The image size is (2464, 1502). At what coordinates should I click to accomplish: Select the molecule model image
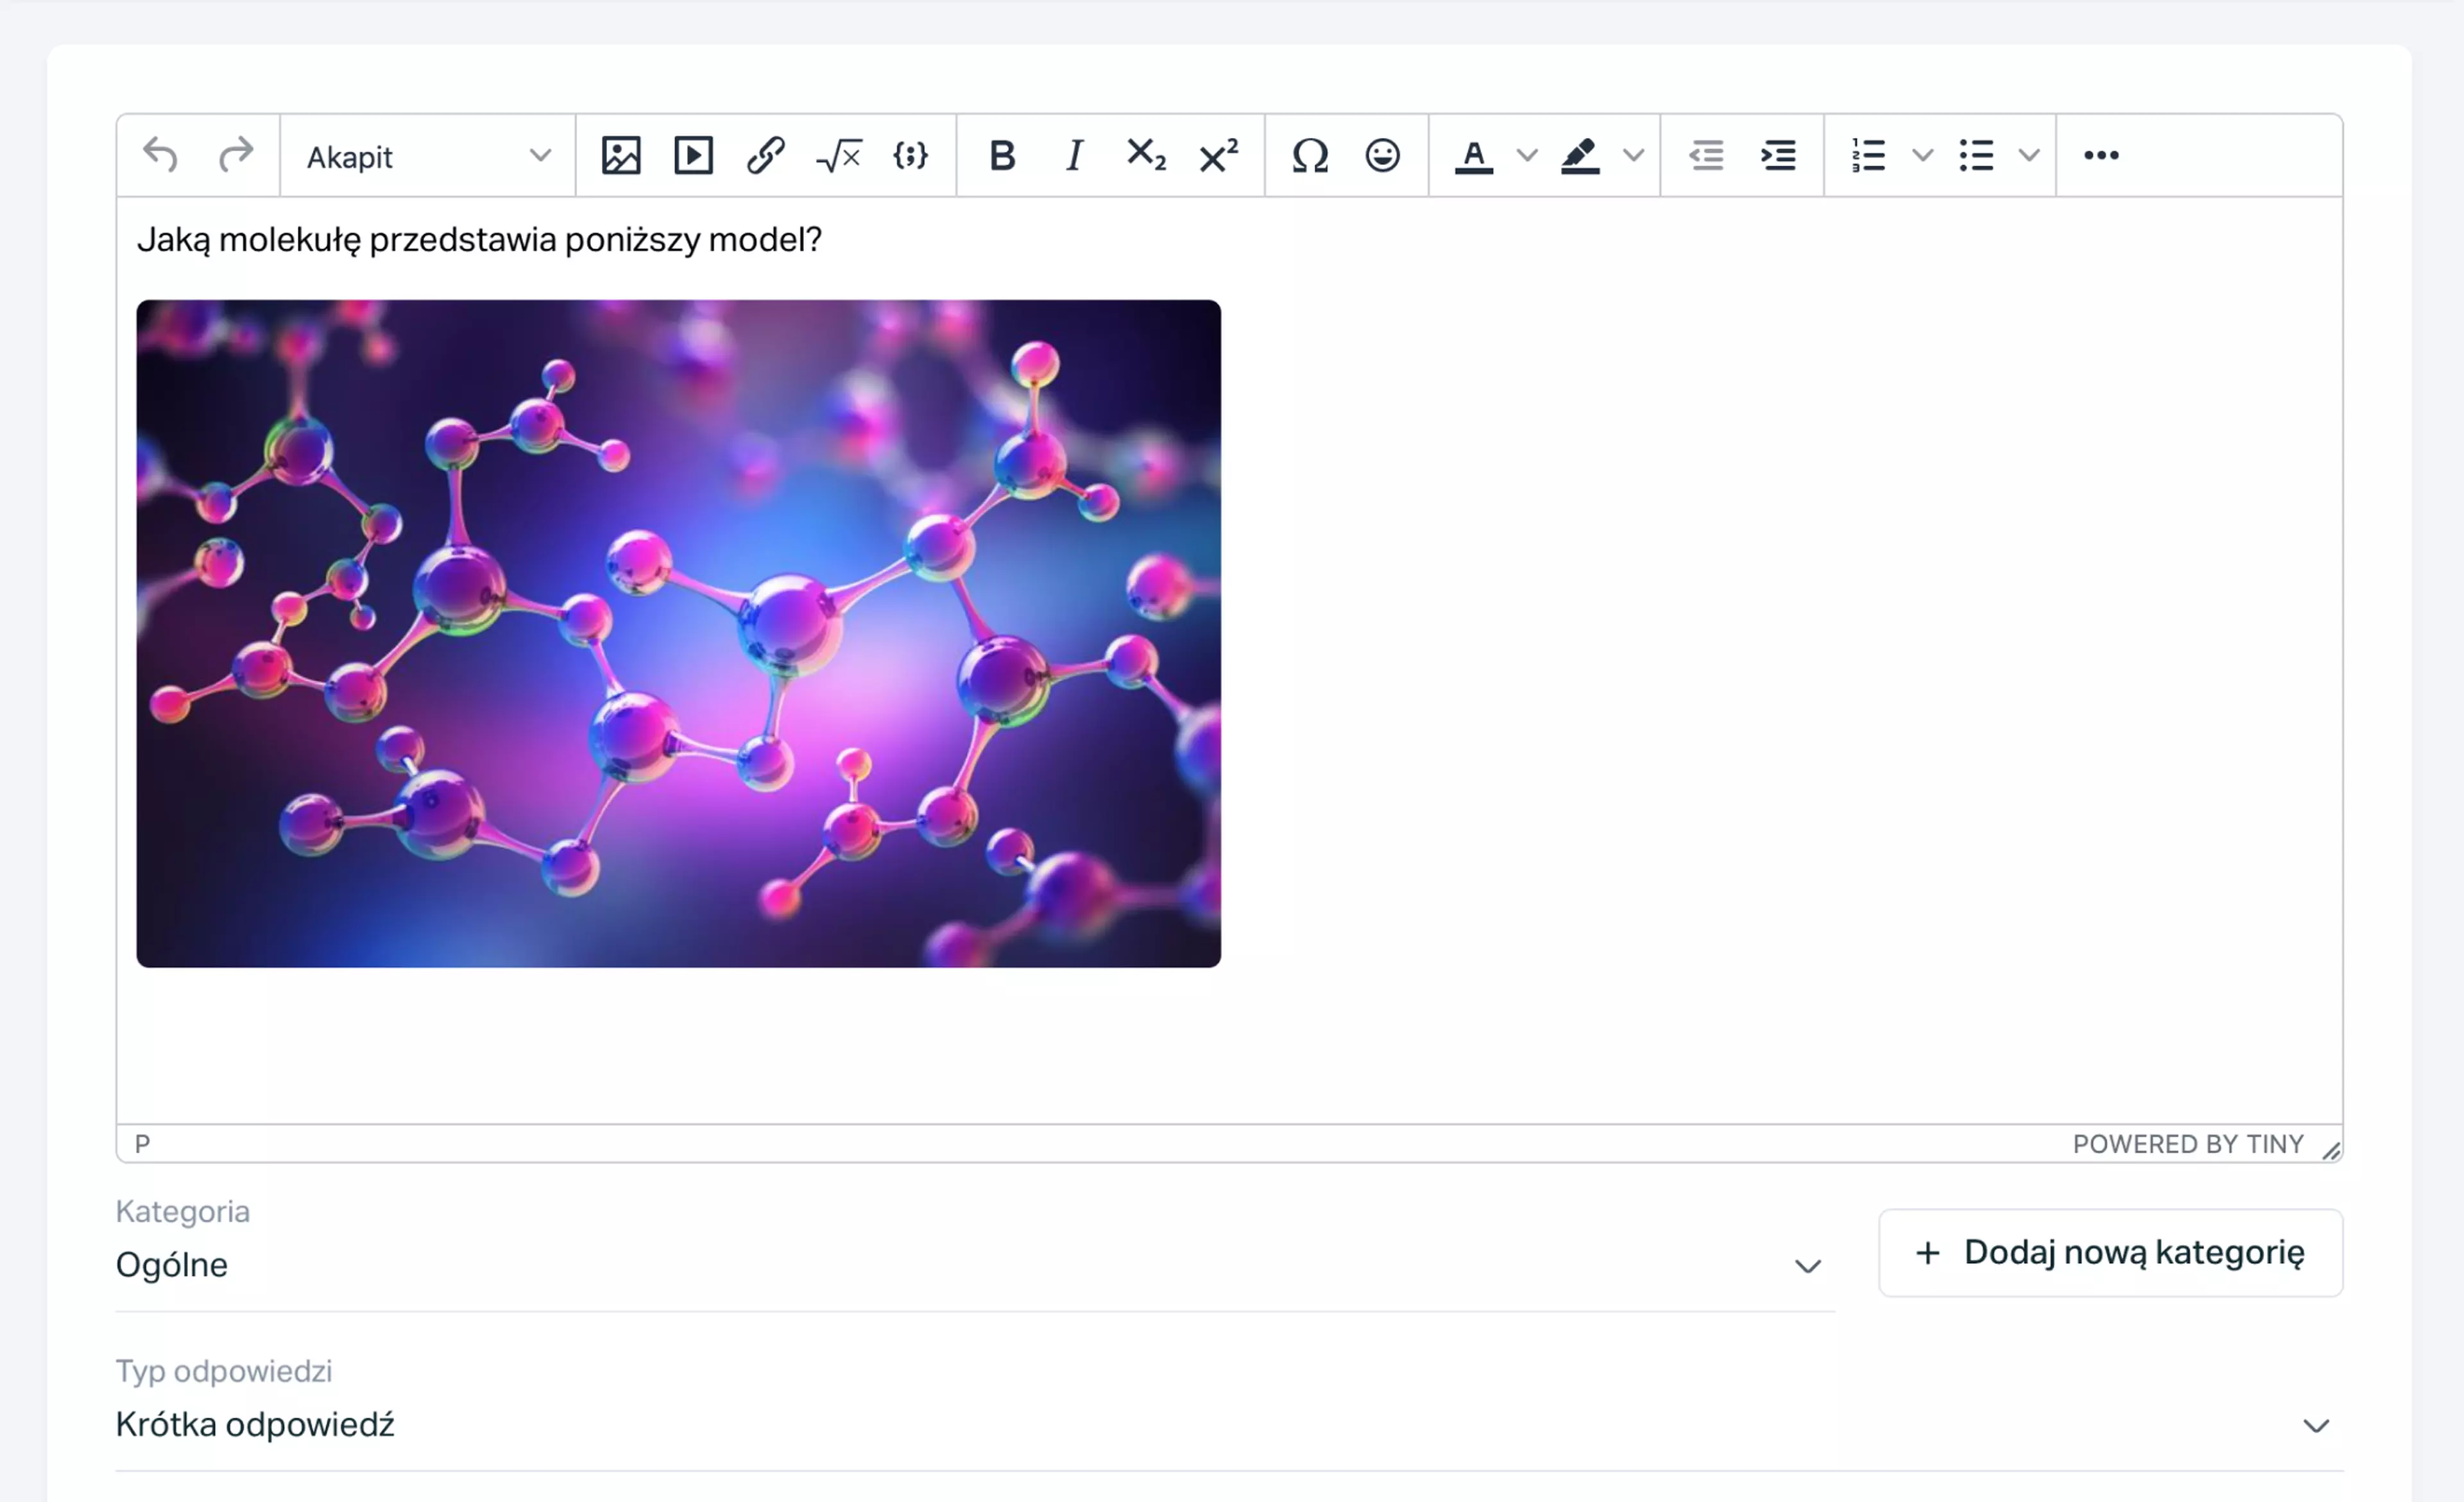678,633
